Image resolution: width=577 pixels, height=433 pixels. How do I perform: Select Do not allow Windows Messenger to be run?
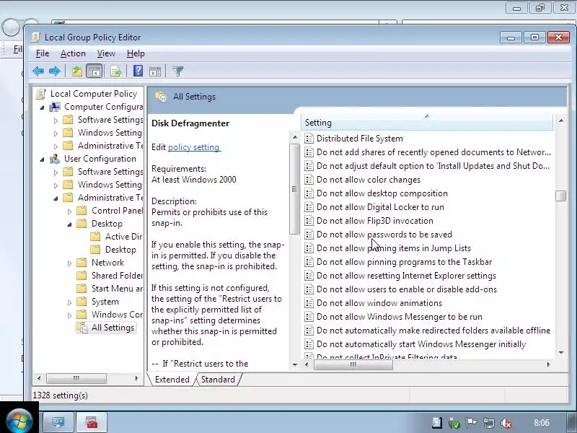coord(400,317)
